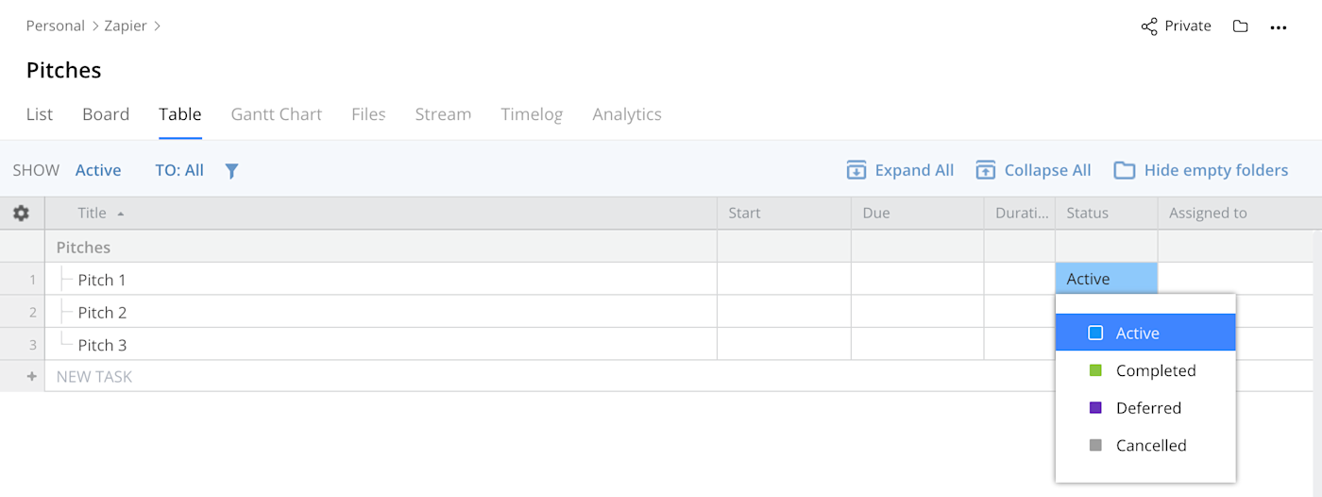Click the share icon beside Private
This screenshot has height=497, width=1322.
click(1149, 26)
